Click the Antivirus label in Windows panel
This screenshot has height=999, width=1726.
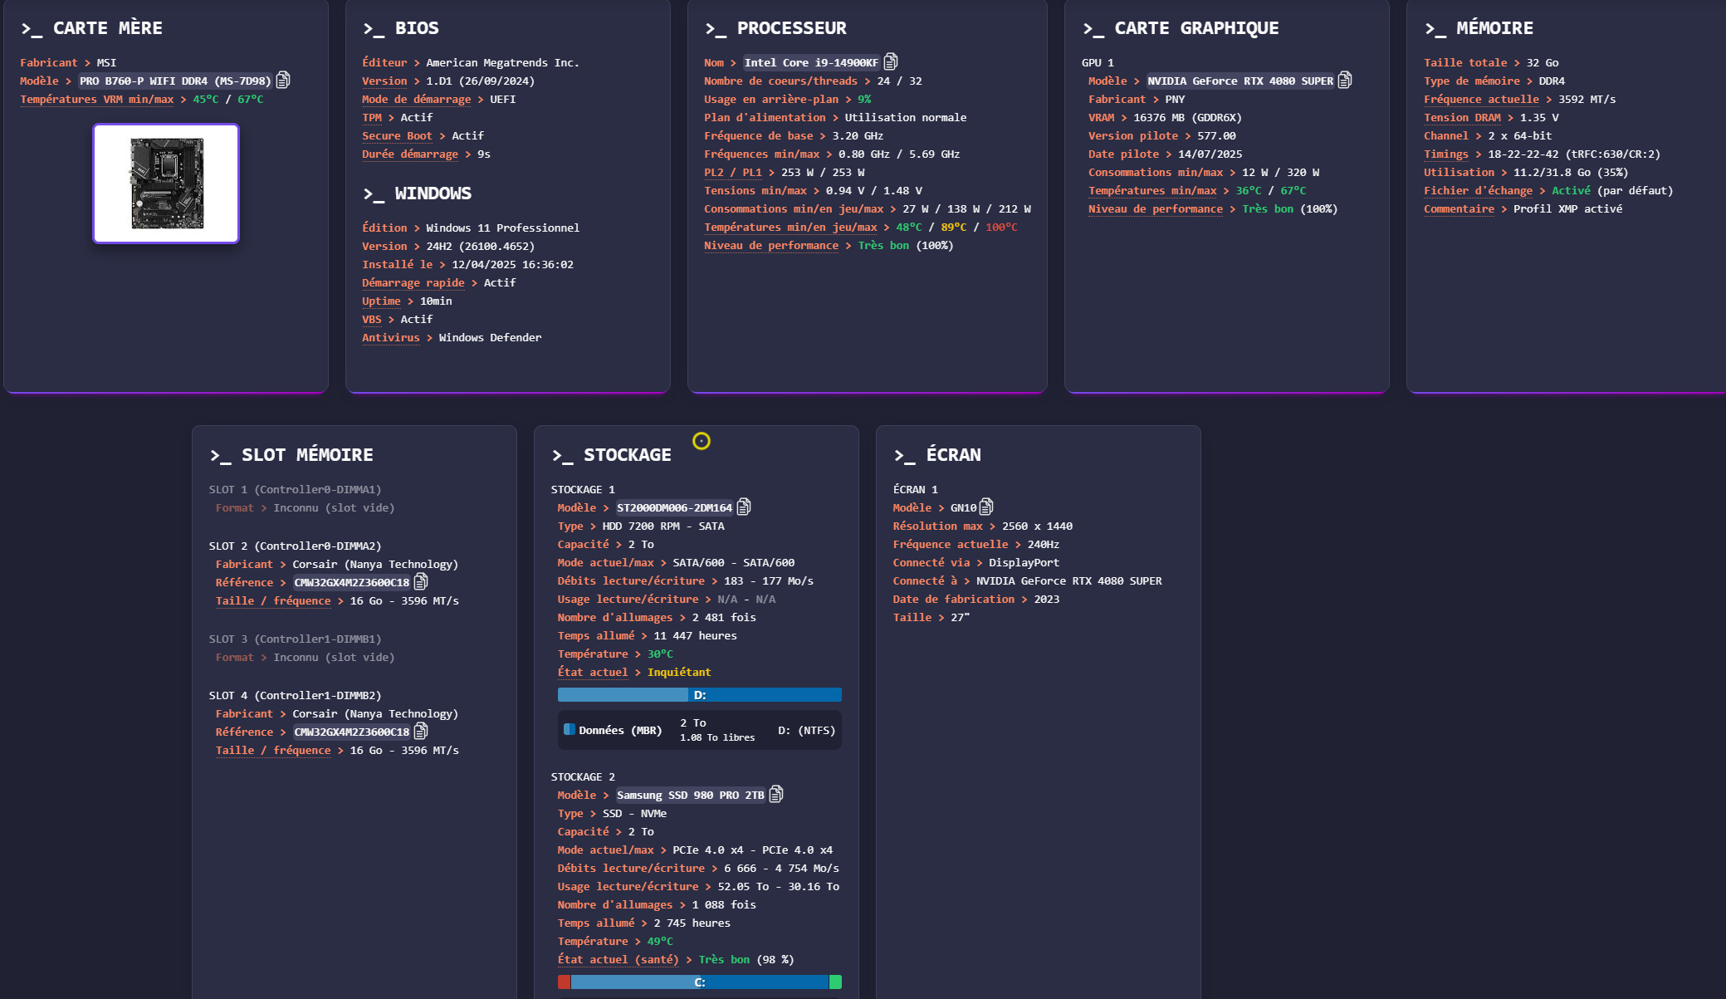coord(390,338)
